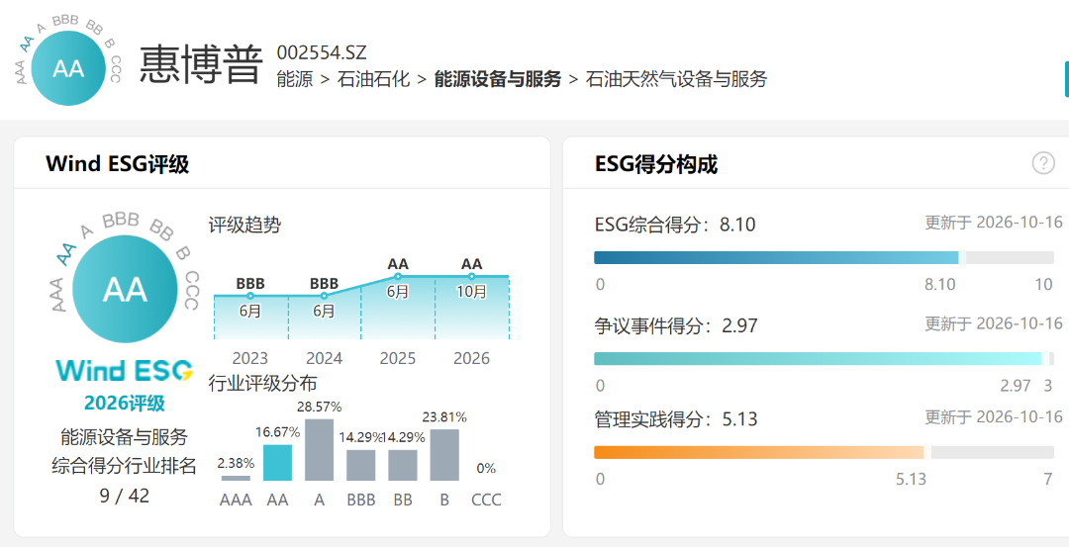Click the 2024 BBB trend point
This screenshot has width=1069, height=547.
324,296
